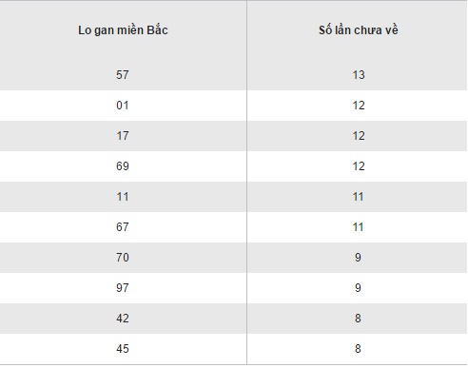The image size is (468, 368).
Task: Click the count 9 beside number 70
Action: coord(359,258)
